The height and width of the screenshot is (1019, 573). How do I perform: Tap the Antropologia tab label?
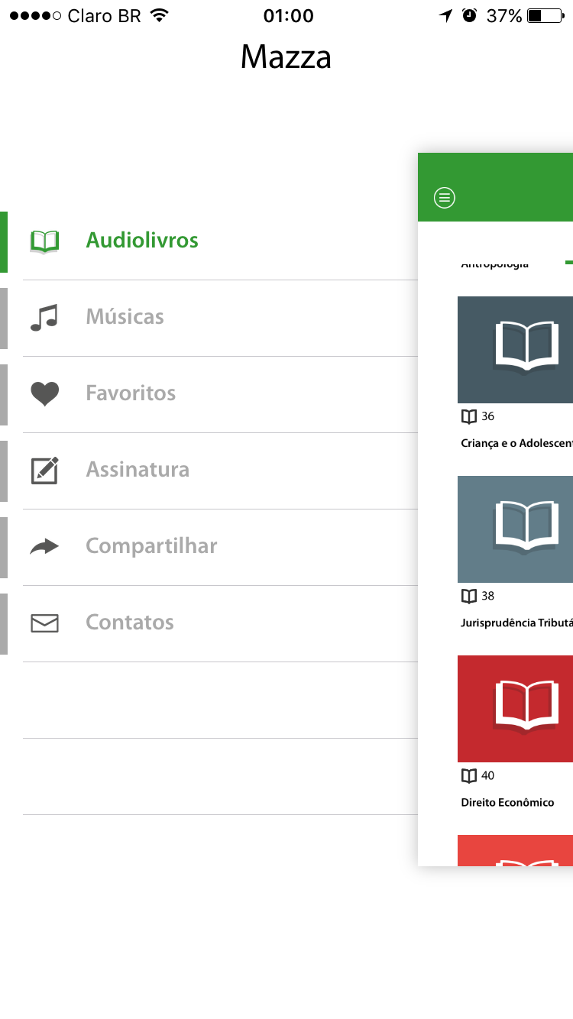click(x=495, y=264)
